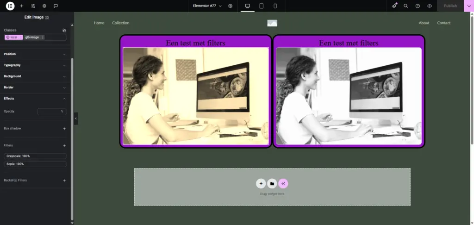Switch to desktop preview mode
This screenshot has height=225, width=474.
click(248, 6)
